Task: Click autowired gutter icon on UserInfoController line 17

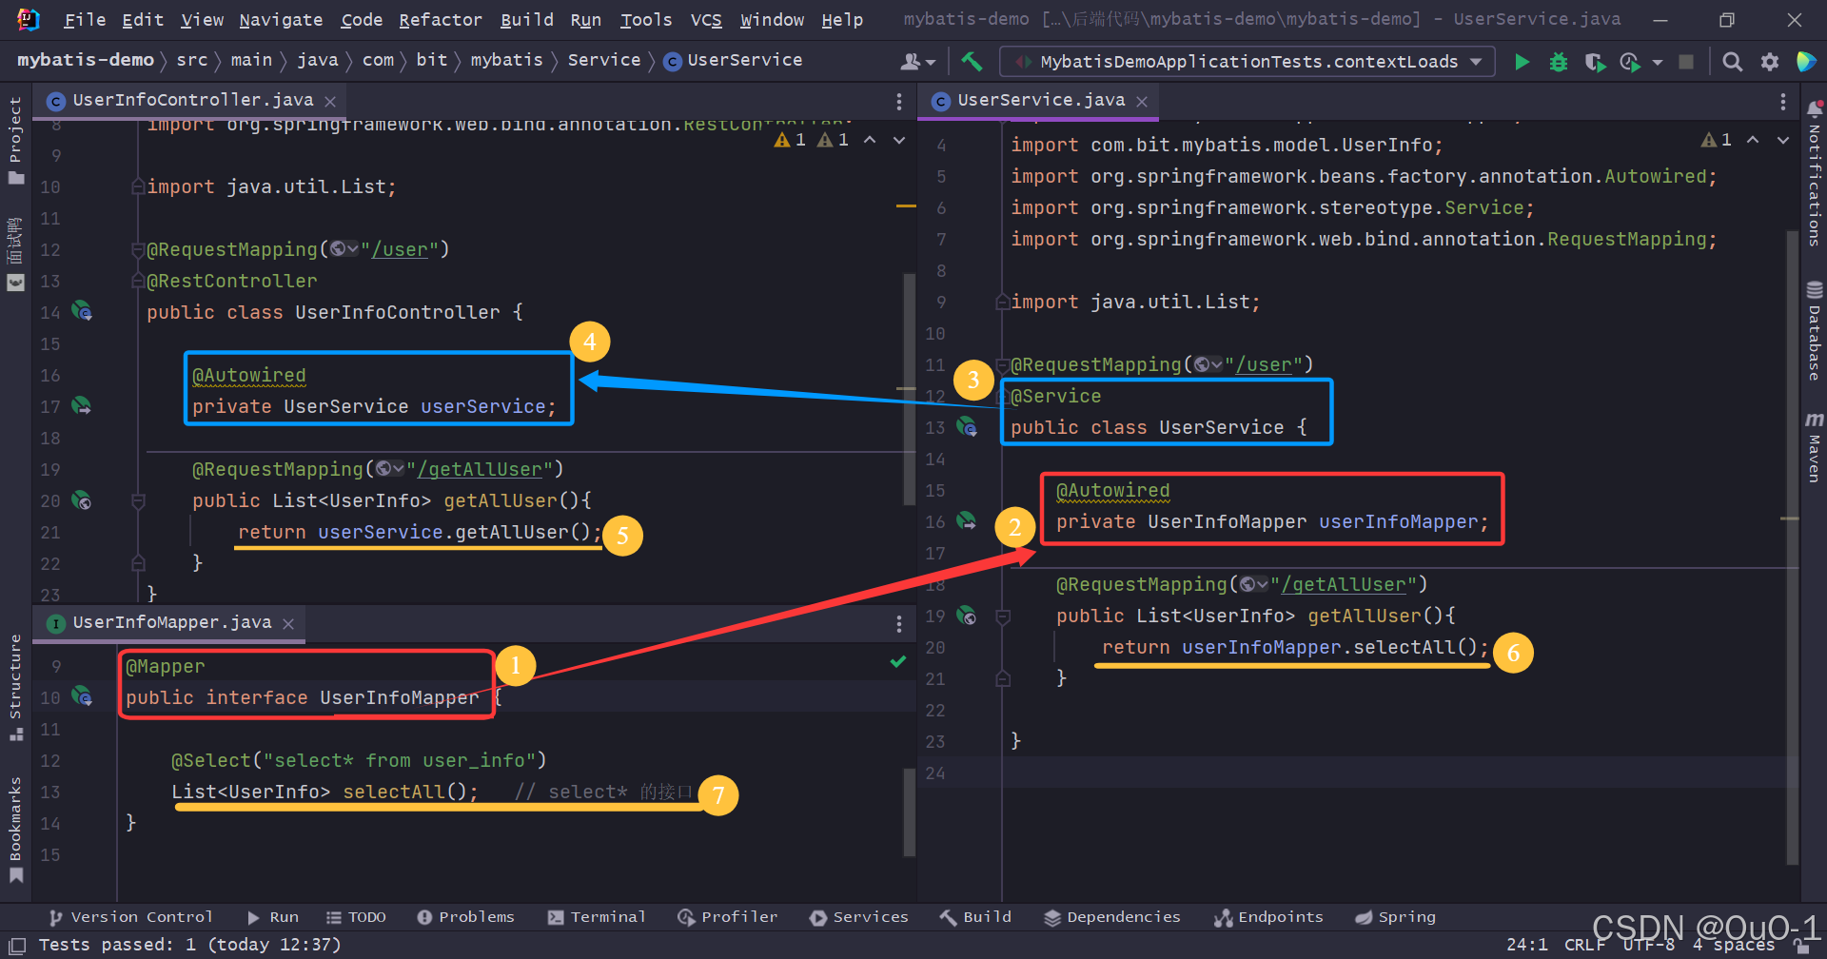Action: [82, 406]
